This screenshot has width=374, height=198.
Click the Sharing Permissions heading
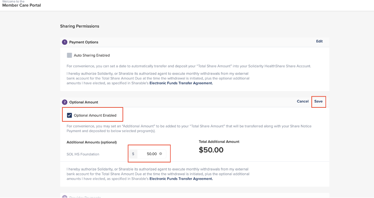click(80, 26)
